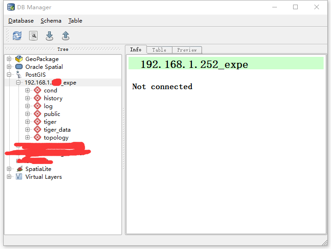This screenshot has width=331, height=249.
Task: Click the window resize grip corner
Action: pyautogui.click(x=325, y=243)
